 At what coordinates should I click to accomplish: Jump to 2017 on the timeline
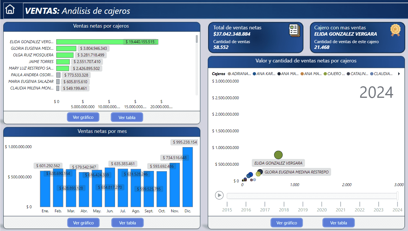pyautogui.click(x=265, y=210)
